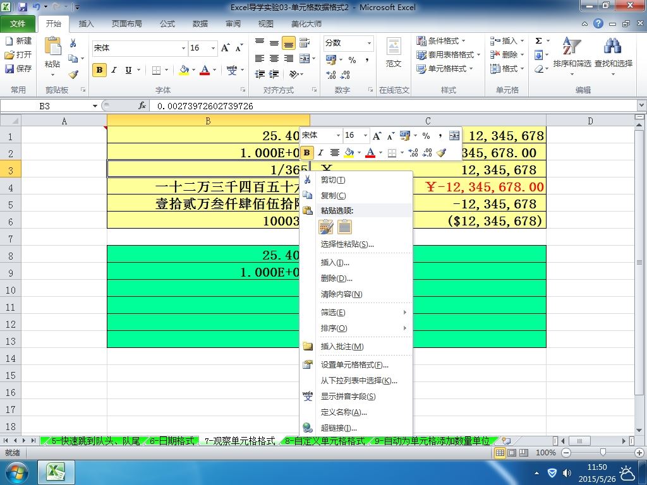
Task: Click the 新建 new workbook button
Action: (18, 41)
